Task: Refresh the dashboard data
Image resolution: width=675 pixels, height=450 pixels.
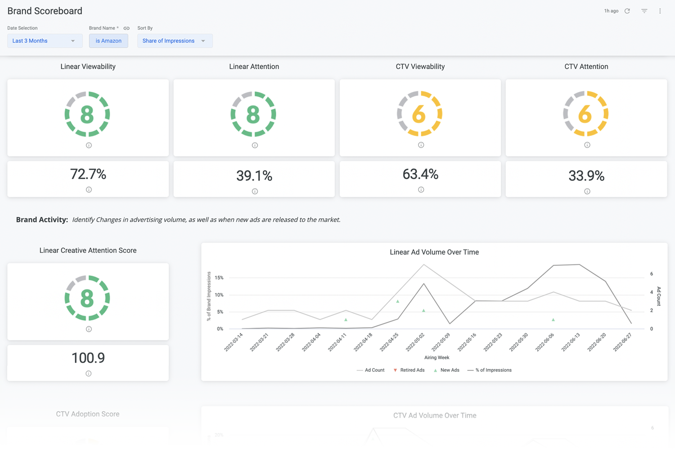Action: pos(627,11)
